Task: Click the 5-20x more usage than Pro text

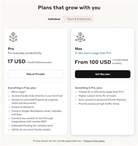Action: (93, 53)
